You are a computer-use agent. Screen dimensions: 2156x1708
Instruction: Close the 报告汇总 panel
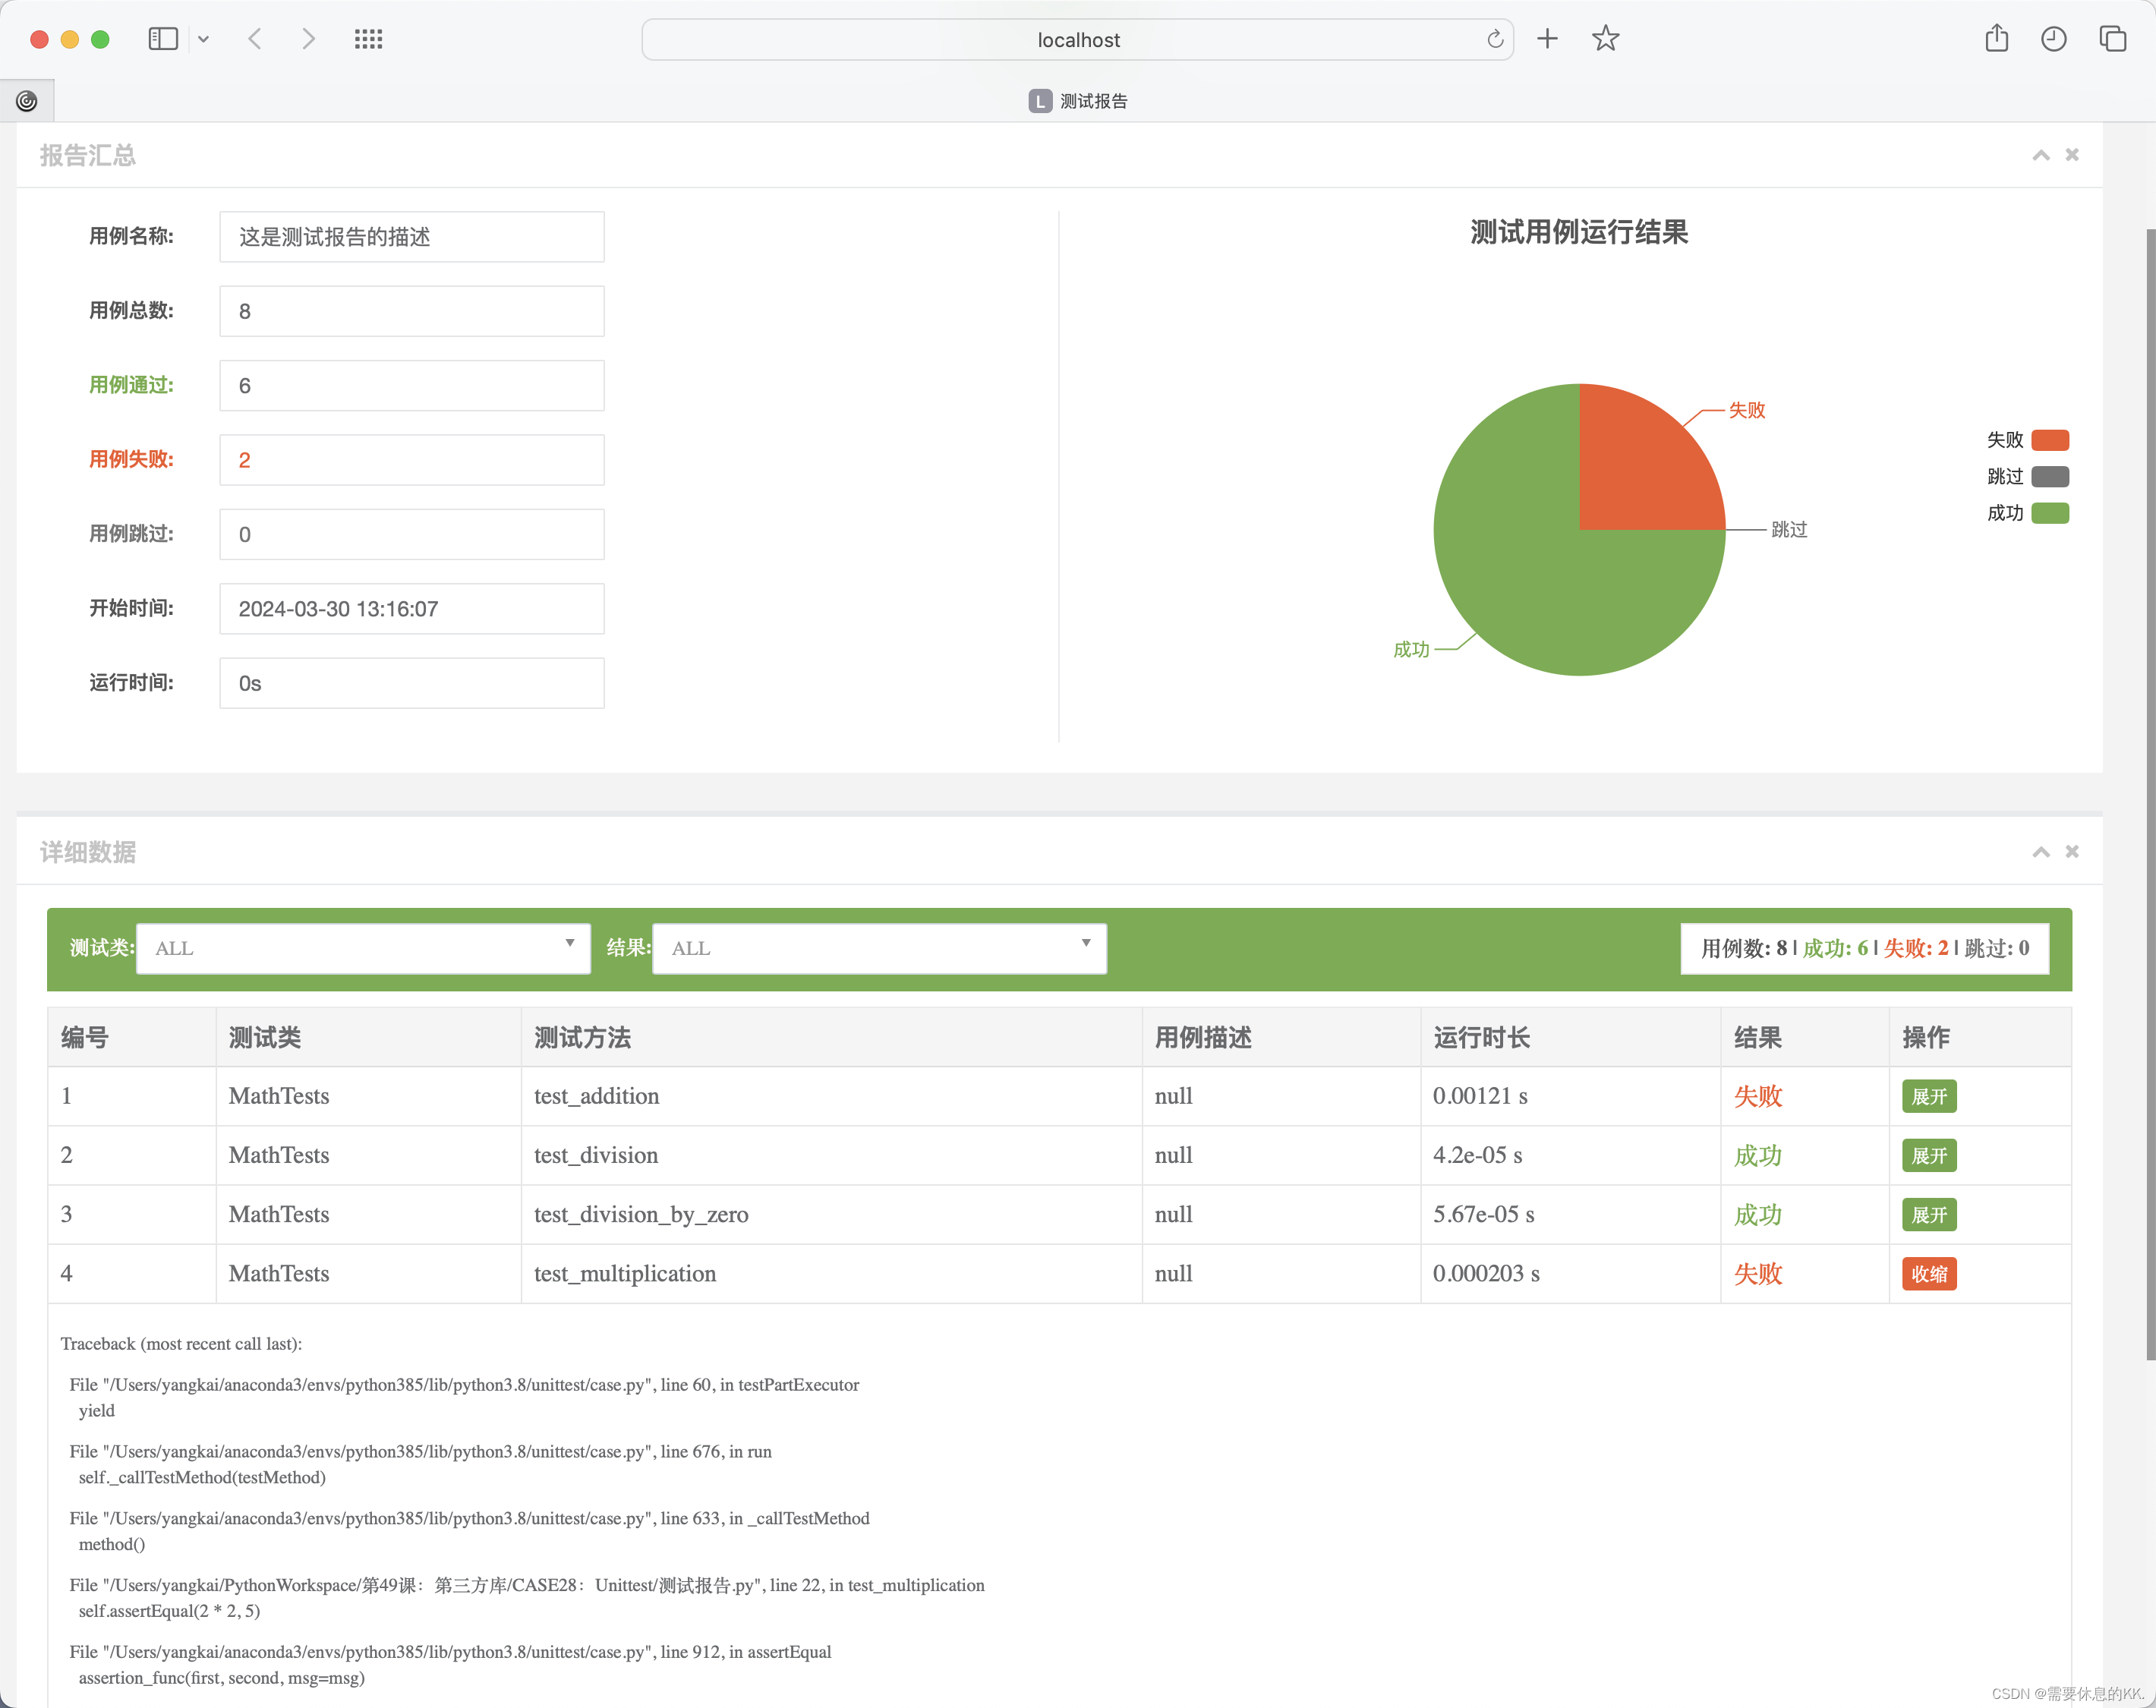coord(2072,155)
